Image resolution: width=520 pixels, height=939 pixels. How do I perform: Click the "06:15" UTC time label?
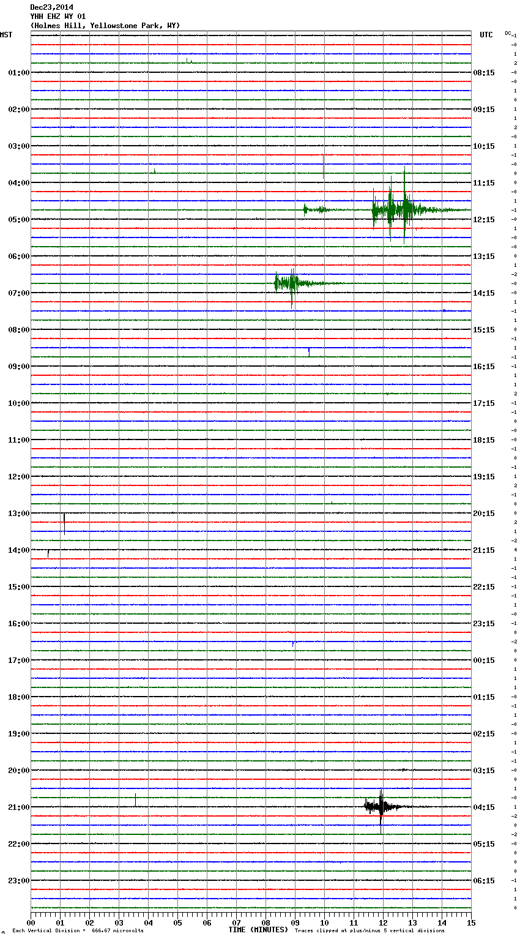[484, 881]
